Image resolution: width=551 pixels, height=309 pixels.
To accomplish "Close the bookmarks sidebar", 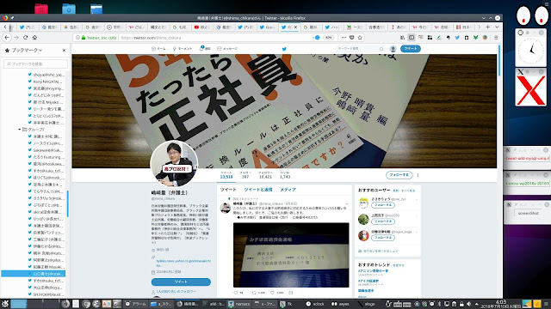I will click(x=64, y=51).
